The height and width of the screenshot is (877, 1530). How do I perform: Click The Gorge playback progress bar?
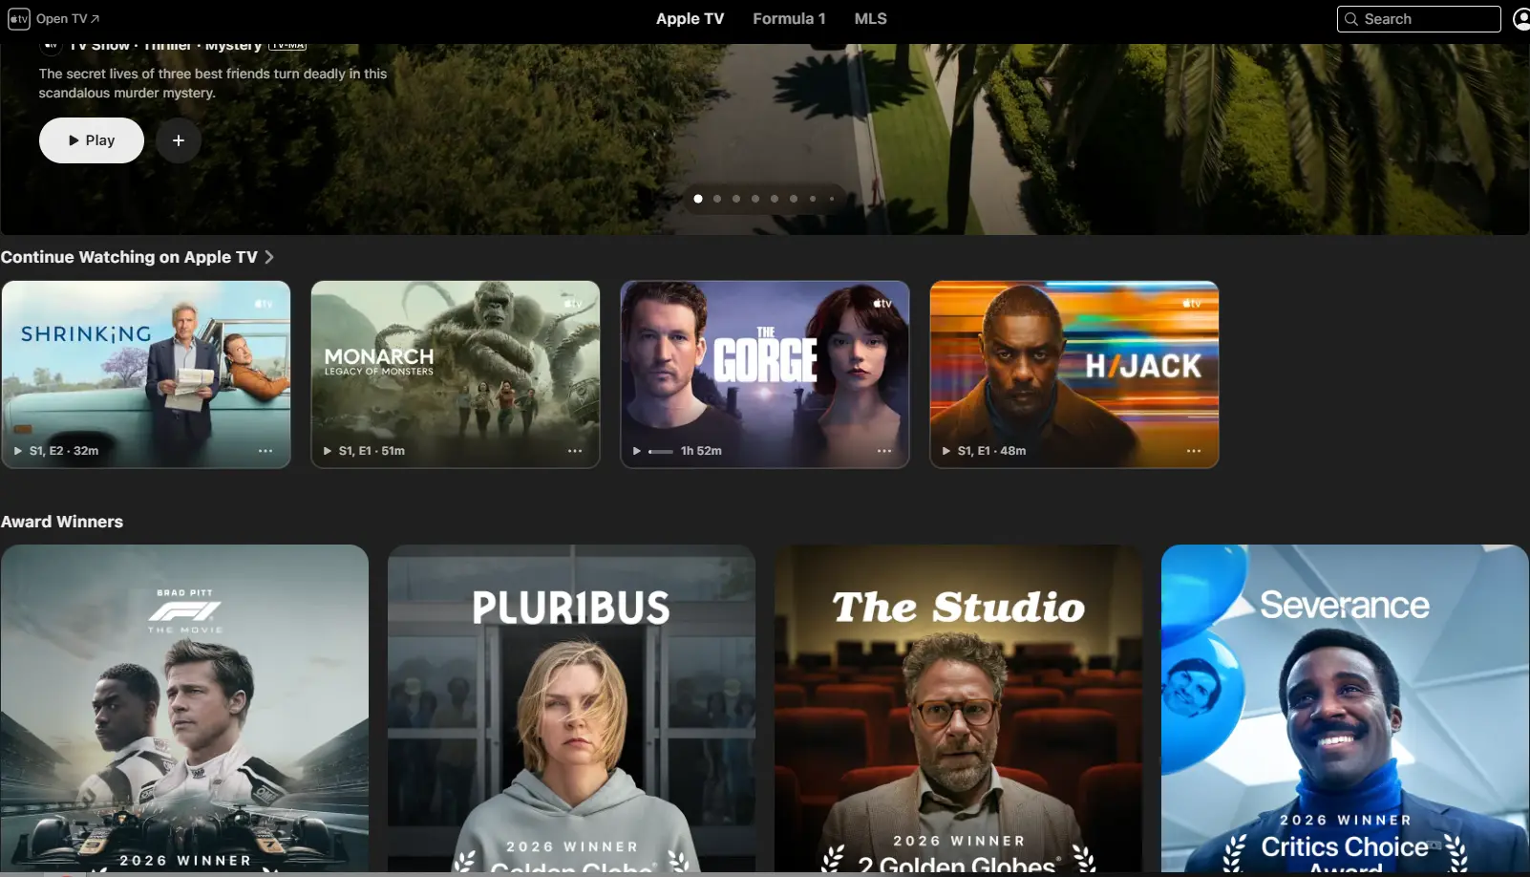point(661,451)
